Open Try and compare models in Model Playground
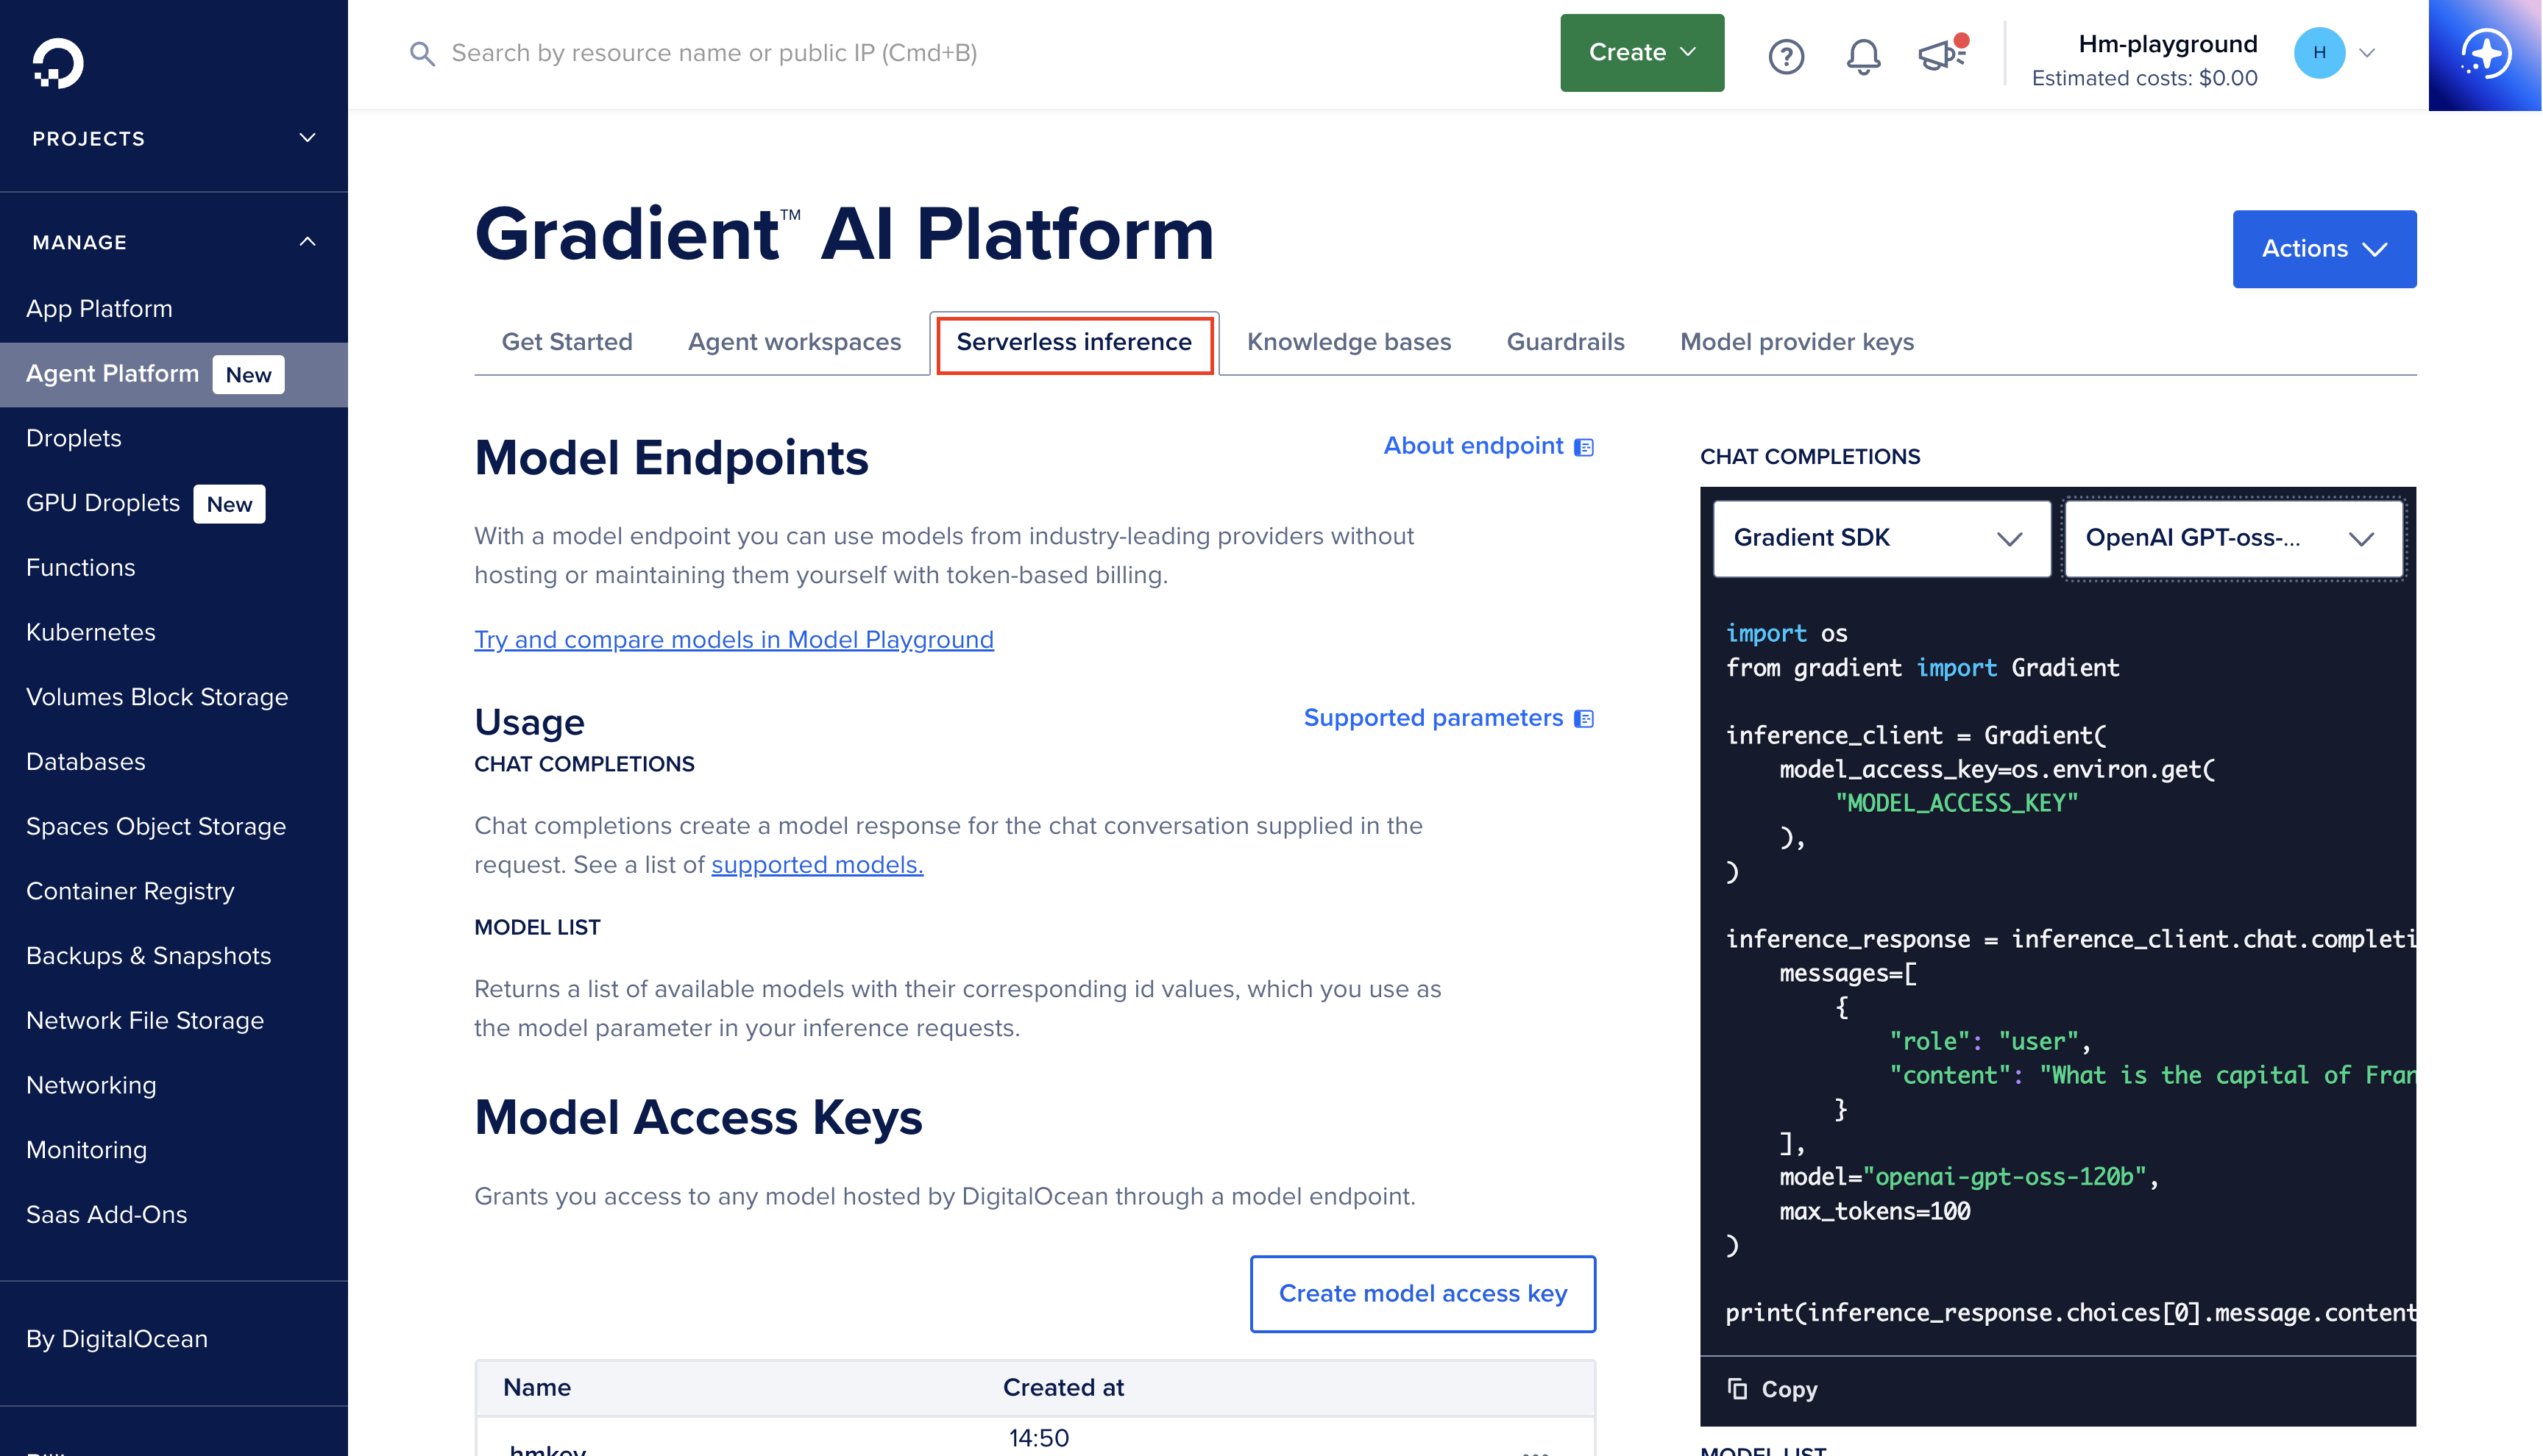 coord(734,640)
